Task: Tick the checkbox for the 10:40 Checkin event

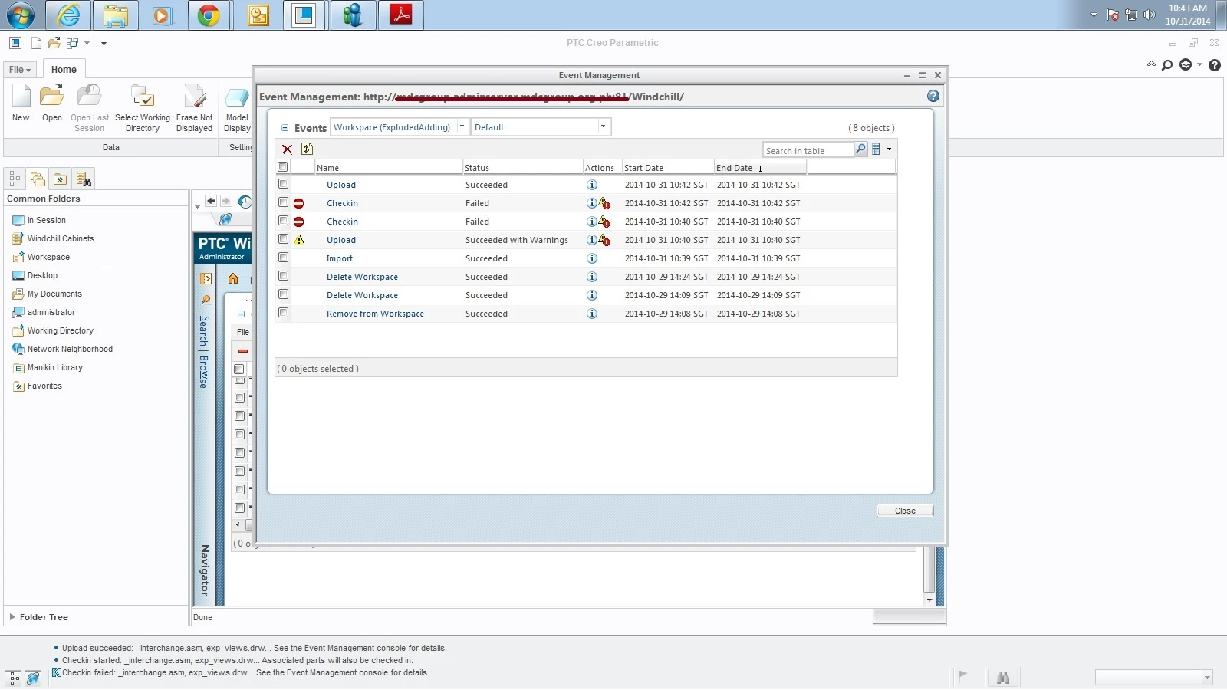Action: pos(284,221)
